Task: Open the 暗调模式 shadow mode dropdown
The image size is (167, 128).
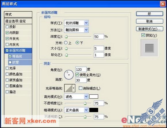Action: point(76,110)
